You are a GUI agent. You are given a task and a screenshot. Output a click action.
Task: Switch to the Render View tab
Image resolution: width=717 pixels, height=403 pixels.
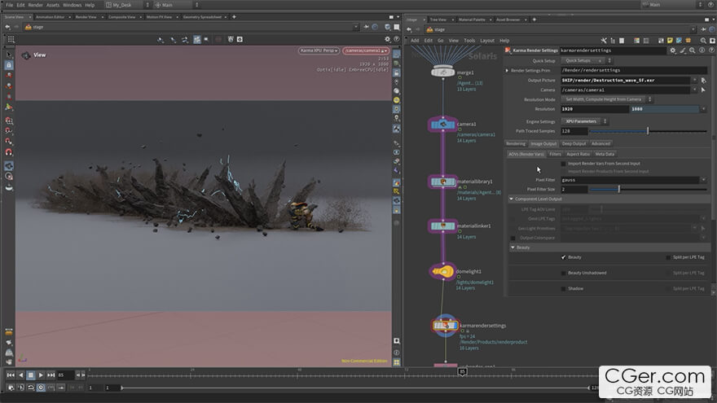click(x=86, y=17)
